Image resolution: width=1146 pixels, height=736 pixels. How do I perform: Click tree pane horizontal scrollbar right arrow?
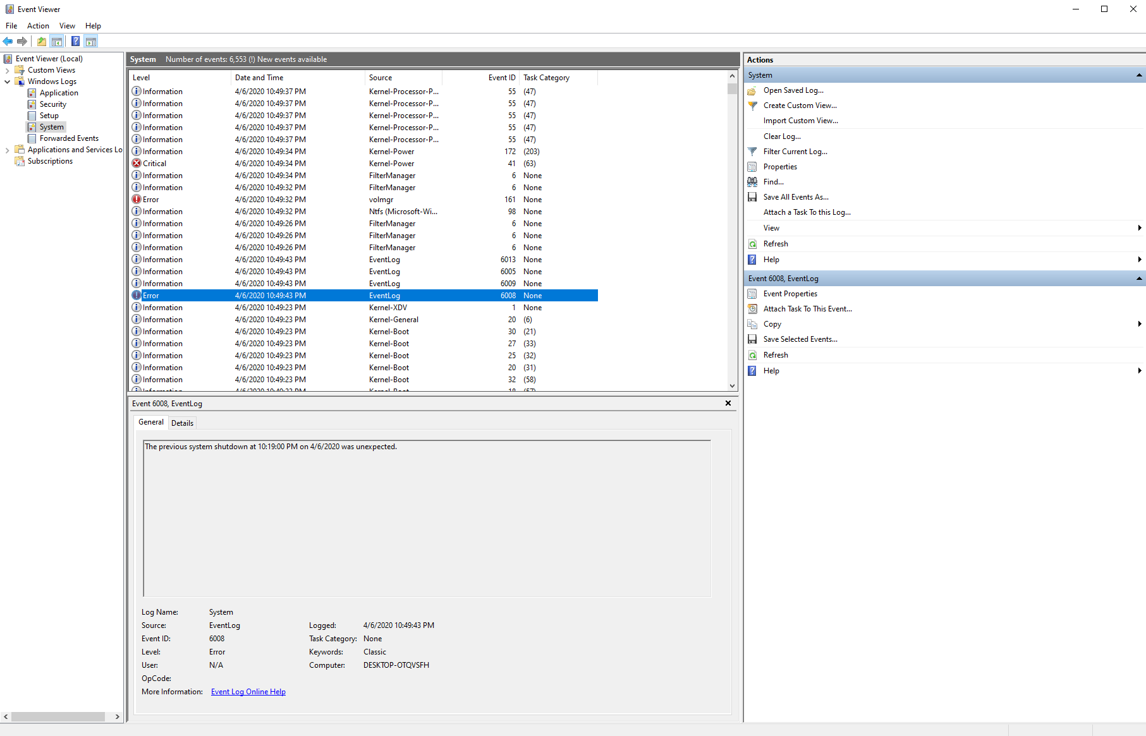pyautogui.click(x=117, y=717)
